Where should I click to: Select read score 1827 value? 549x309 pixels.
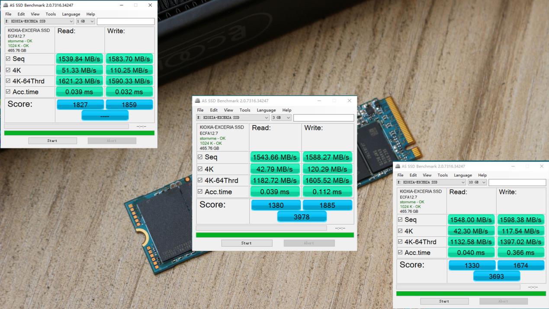[x=80, y=105]
